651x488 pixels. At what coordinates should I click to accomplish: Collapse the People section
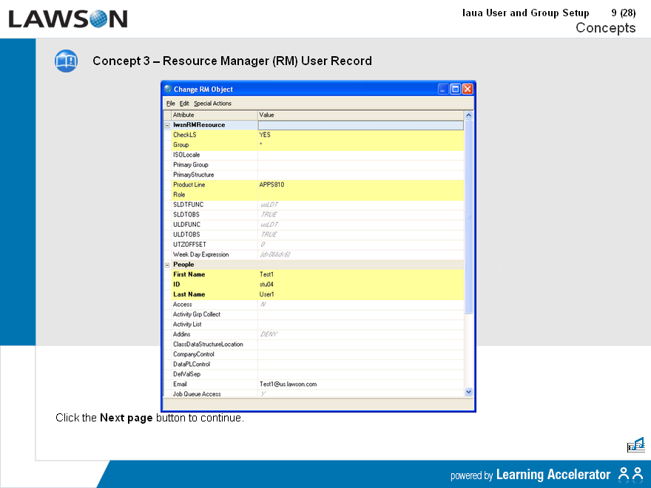pos(167,265)
